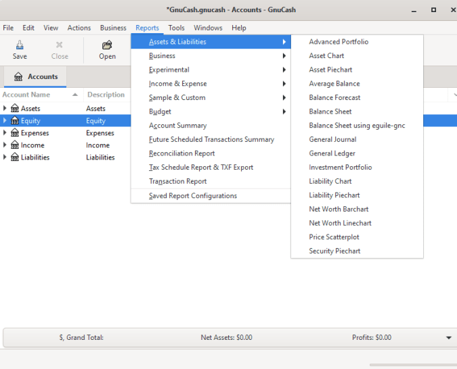Select Balance Sheet from submenu
Viewport: 457px width, 369px height.
click(330, 112)
